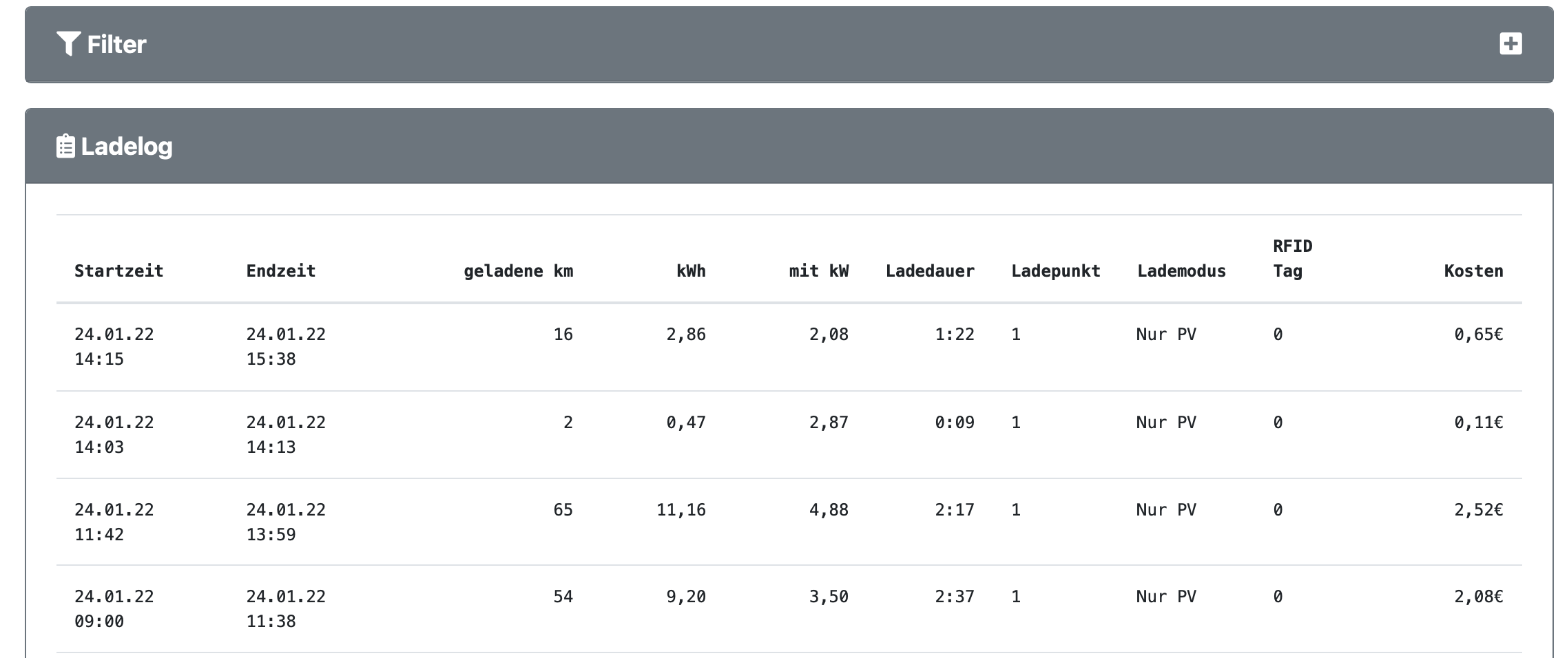Click the kWh column header
Viewport: 1558px width, 658px height.
click(690, 271)
